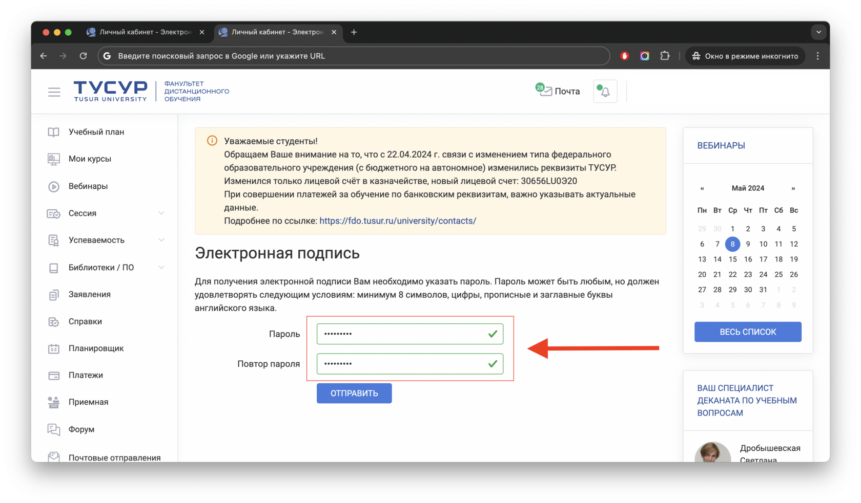Go to previous month in calendar
The width and height of the screenshot is (861, 503).
702,188
